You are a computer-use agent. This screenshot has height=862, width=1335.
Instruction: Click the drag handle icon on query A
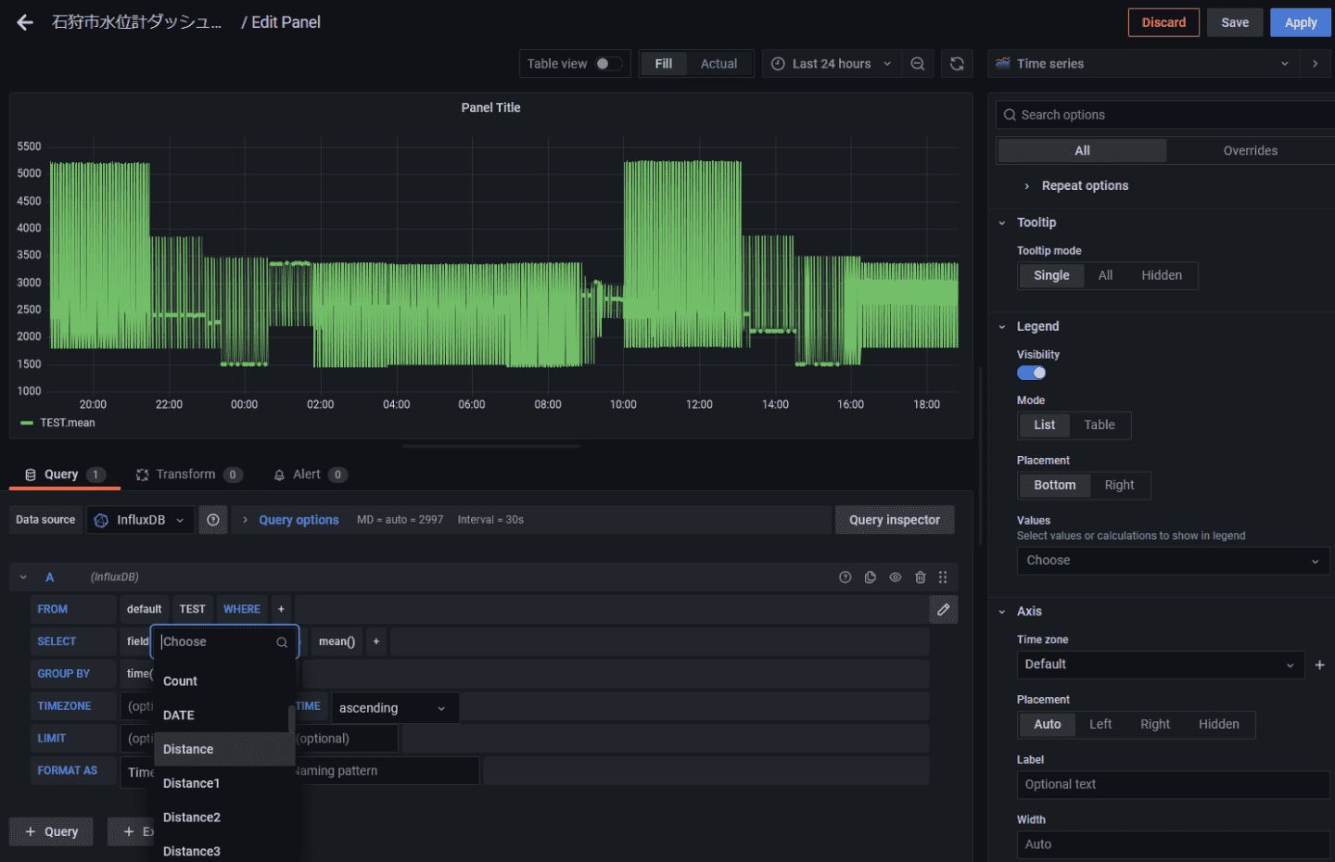[x=943, y=577]
